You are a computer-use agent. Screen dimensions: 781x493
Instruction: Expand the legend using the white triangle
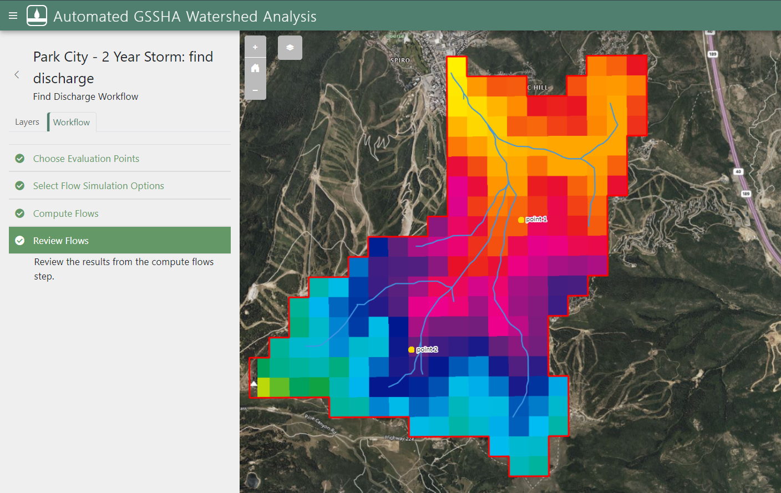click(254, 383)
